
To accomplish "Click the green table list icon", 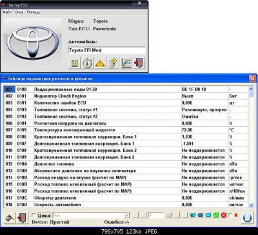I will (x=74, y=63).
